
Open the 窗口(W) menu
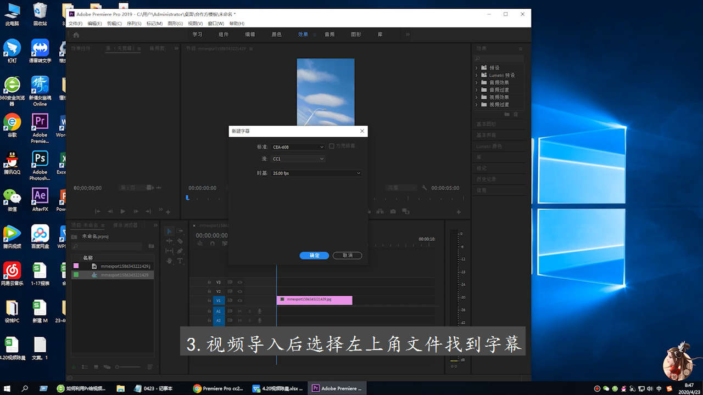pos(216,24)
